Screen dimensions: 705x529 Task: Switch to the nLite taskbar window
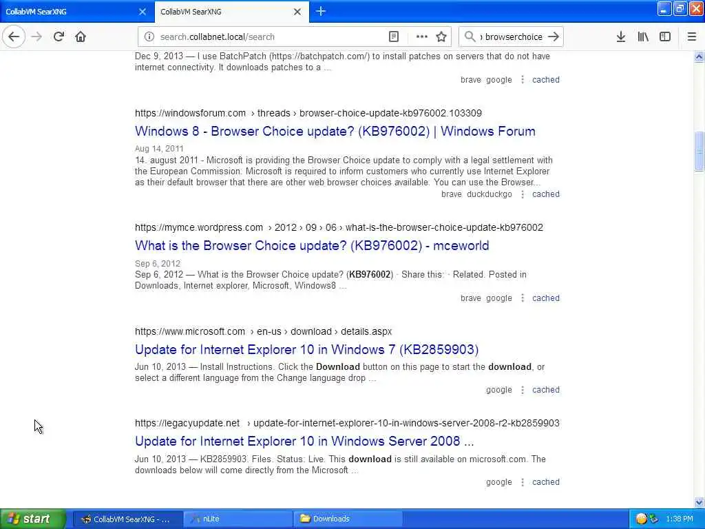tap(238, 519)
